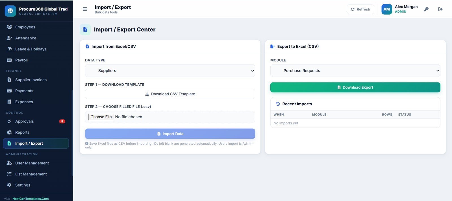Click the Export to Excel card icon
This screenshot has height=201, width=452.
click(x=273, y=46)
